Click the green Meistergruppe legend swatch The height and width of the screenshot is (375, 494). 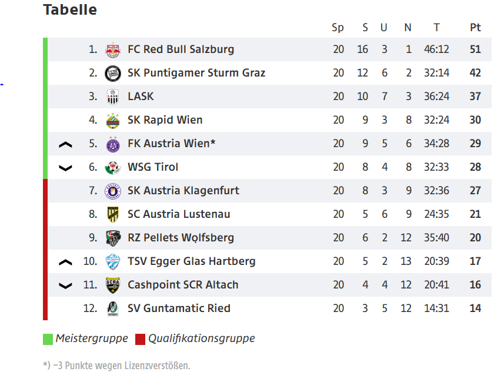tap(48, 339)
